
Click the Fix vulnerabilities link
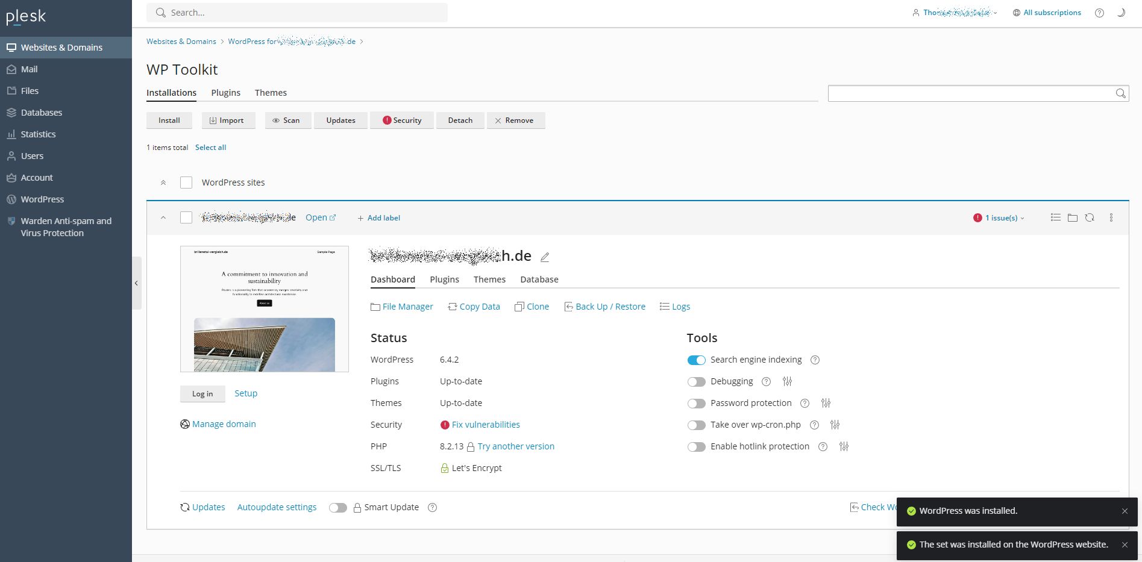click(x=486, y=425)
